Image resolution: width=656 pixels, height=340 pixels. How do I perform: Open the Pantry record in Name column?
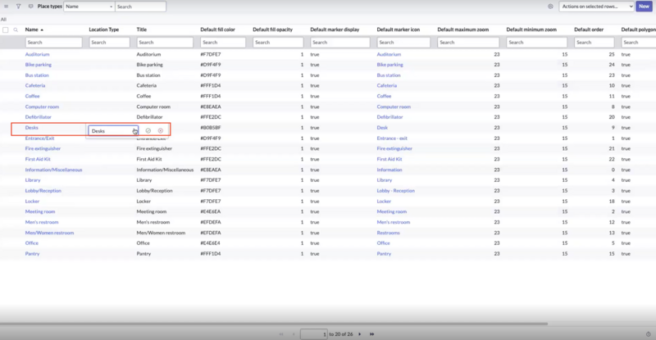click(x=32, y=254)
